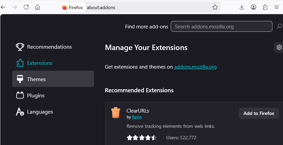Image resolution: width=283 pixels, height=145 pixels.
Task: Add ClearURLs to Firefox
Action: point(259,113)
